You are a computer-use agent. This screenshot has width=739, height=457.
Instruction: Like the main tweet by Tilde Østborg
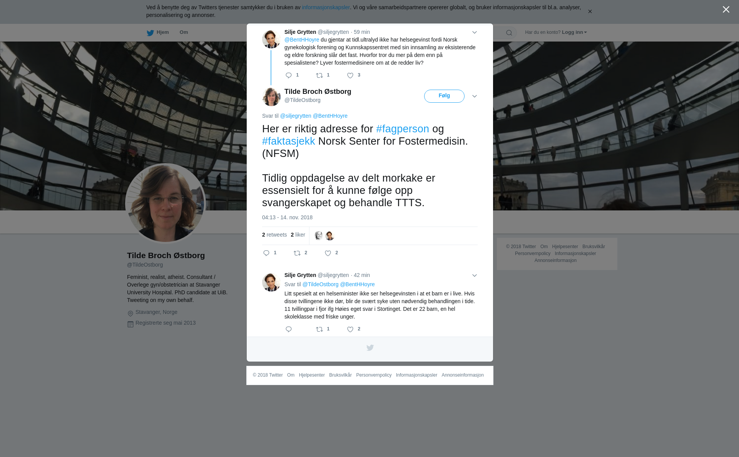328,253
